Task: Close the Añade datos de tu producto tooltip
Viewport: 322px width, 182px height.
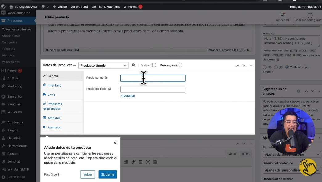Action: tap(115, 143)
